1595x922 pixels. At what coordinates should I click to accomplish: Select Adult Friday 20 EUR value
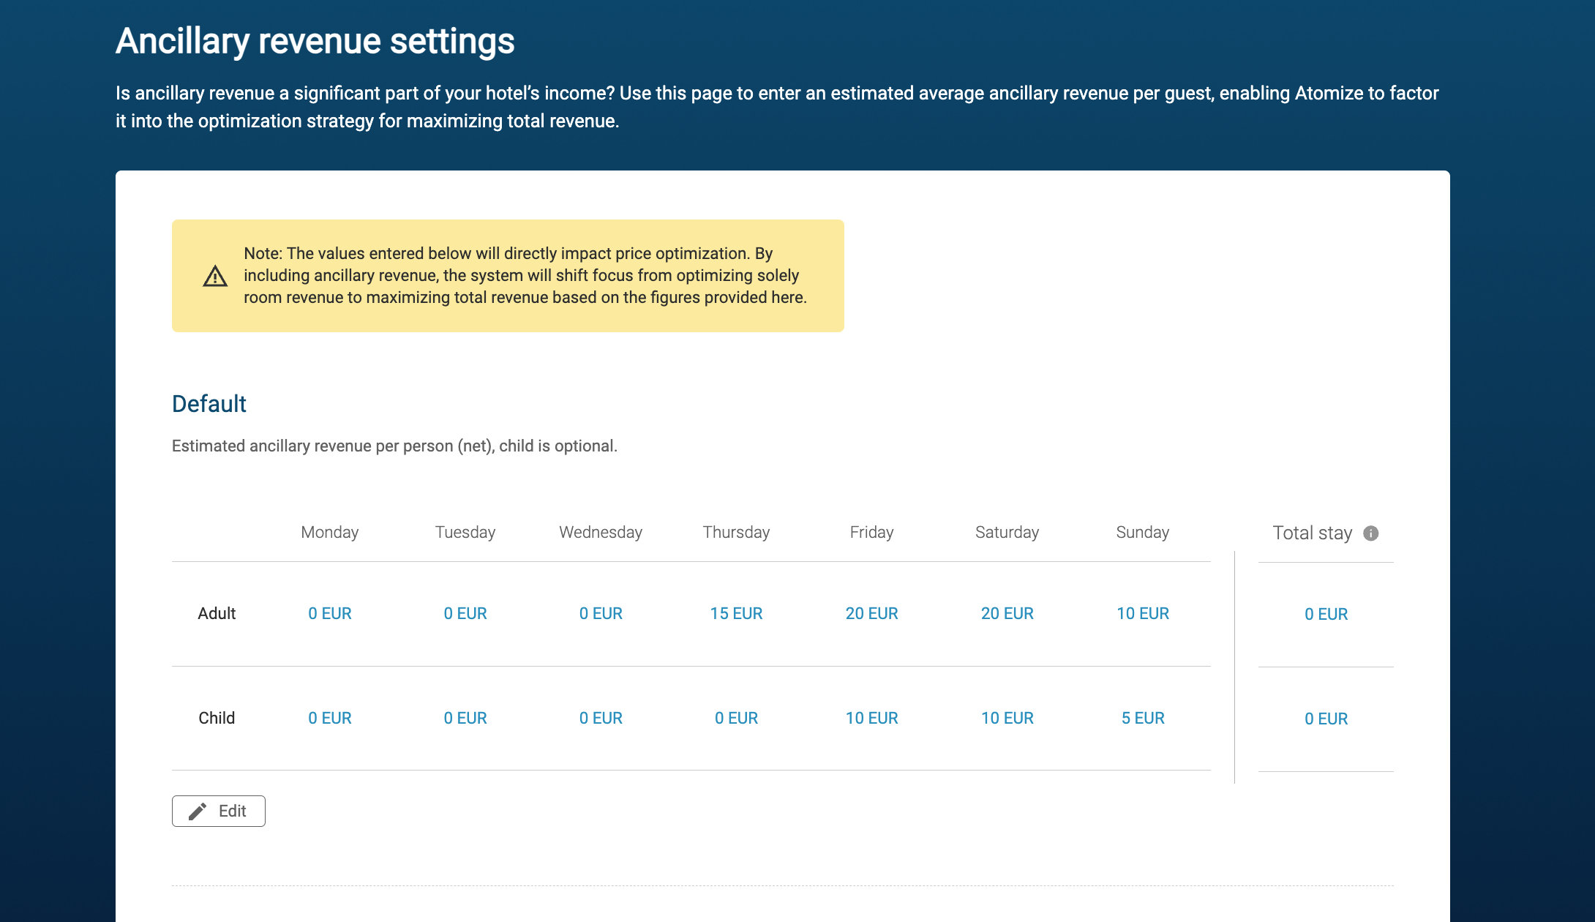pyautogui.click(x=871, y=613)
